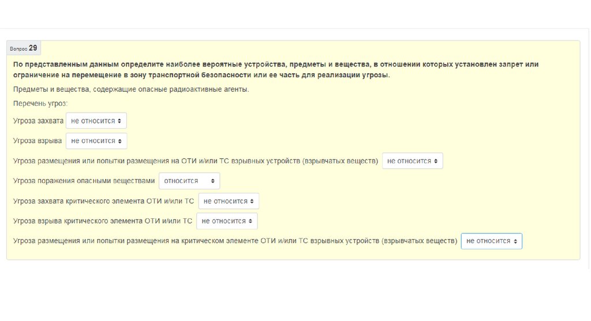Expand the last dropdown about critical element explosives
Viewport: 591px width, 321px height.
coord(491,241)
